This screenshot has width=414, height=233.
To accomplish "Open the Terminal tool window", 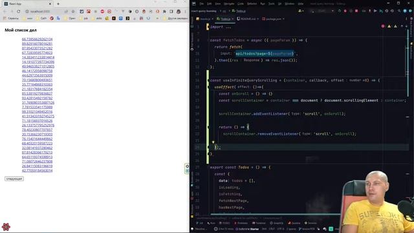I will click(x=259, y=223).
